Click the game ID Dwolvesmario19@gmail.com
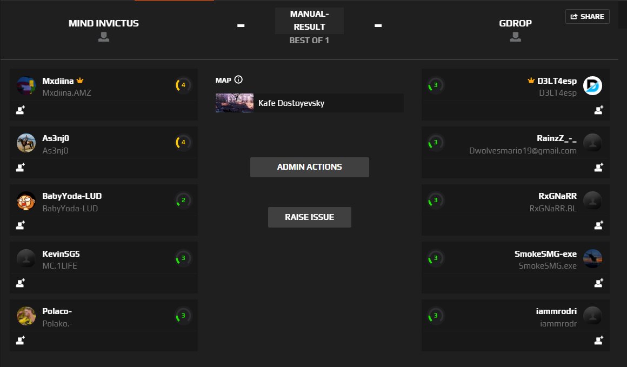The height and width of the screenshot is (367, 627). coord(523,151)
